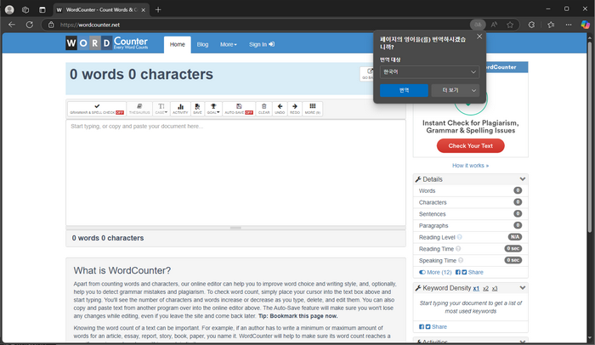Open the Copilot sidebar icon
This screenshot has width=595, height=345.
pos(585,25)
